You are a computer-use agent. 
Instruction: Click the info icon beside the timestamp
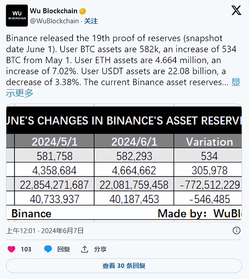tap(236, 230)
